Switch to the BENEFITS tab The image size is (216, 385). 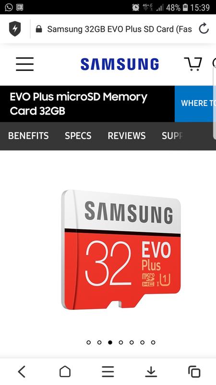click(x=28, y=136)
